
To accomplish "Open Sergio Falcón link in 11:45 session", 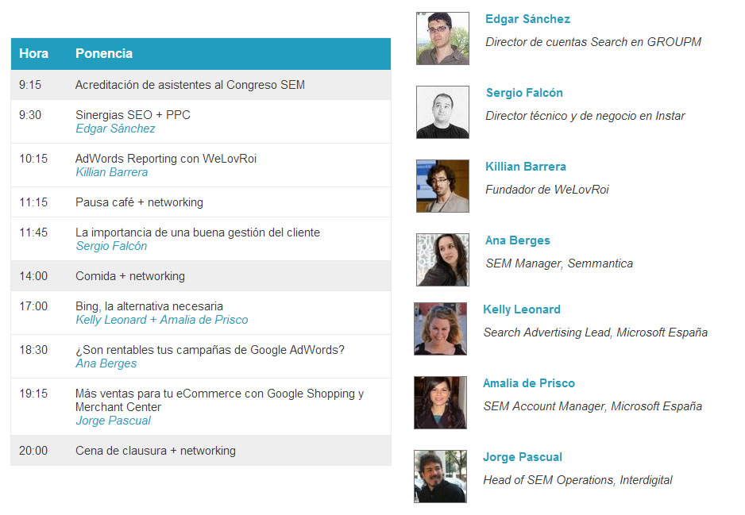I will [x=111, y=246].
